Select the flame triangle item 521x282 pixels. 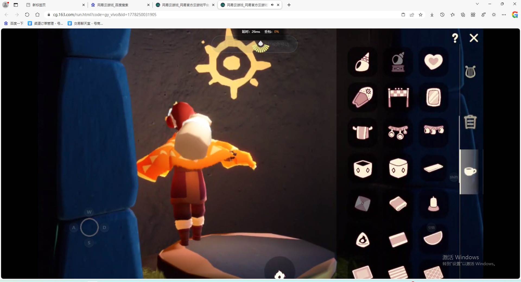pyautogui.click(x=363, y=239)
